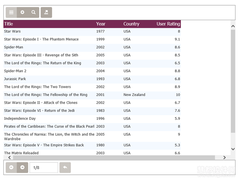The image size is (240, 182).
Task: Select 'The Lord of the Rings: The Fellowship of the Ring'
Action: pyautogui.click(x=46, y=95)
